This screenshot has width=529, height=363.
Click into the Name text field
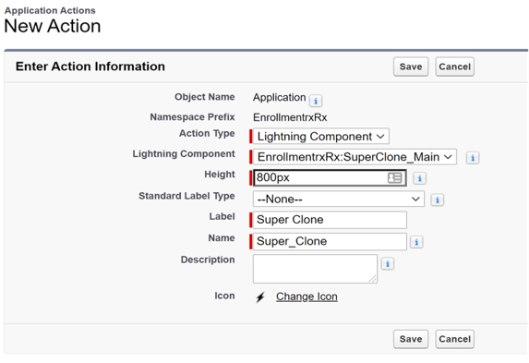(330, 241)
